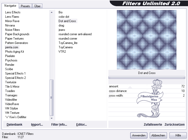
Task: Pick the drag filter
Action: point(61,25)
